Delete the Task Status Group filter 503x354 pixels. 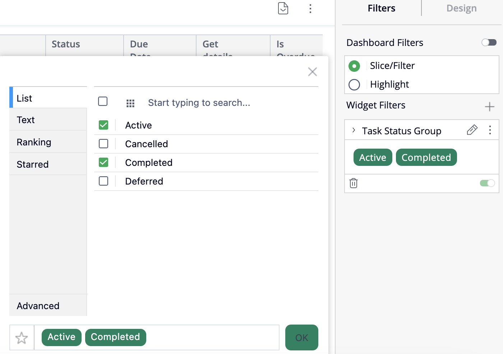coord(354,183)
